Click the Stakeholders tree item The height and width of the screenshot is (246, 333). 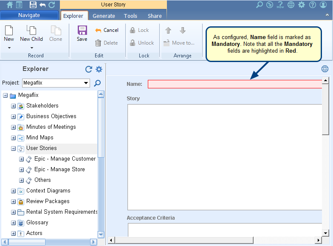click(42, 105)
